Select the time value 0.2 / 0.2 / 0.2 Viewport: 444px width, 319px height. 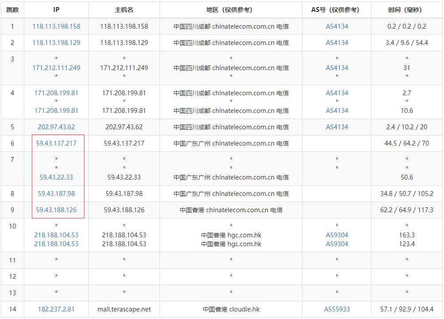[x=407, y=26]
